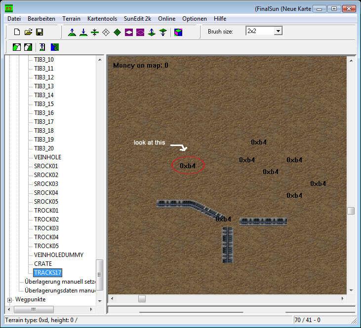Select TIB3_17 overlay item
This screenshot has height=328, width=361.
coord(44,122)
